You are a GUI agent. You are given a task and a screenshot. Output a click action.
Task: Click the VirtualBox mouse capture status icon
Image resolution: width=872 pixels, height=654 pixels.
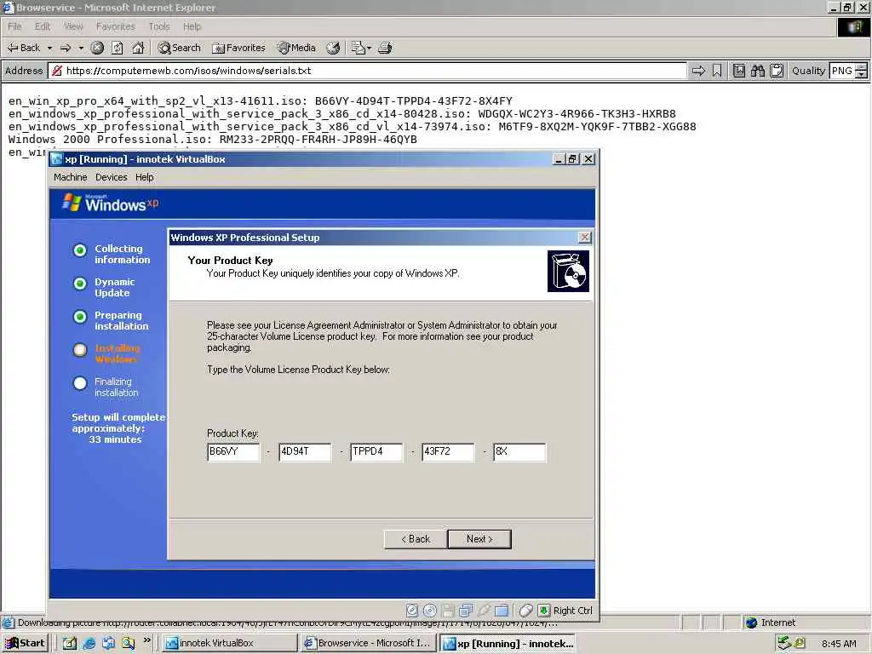pyautogui.click(x=525, y=610)
